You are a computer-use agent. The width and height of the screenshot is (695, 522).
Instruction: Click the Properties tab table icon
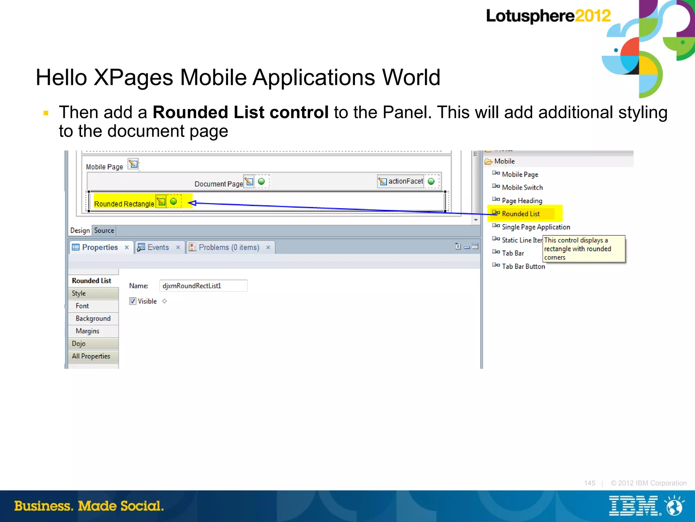(76, 247)
